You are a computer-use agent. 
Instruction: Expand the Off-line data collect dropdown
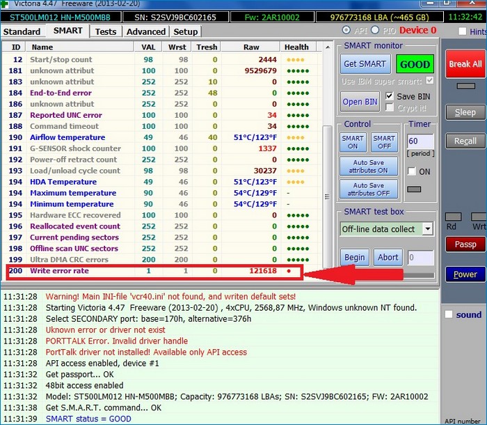[x=427, y=229]
